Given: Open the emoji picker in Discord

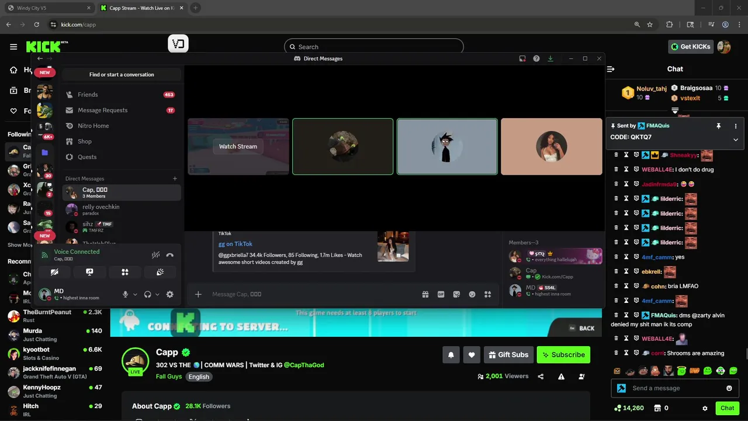Looking at the screenshot, I should (x=472, y=295).
